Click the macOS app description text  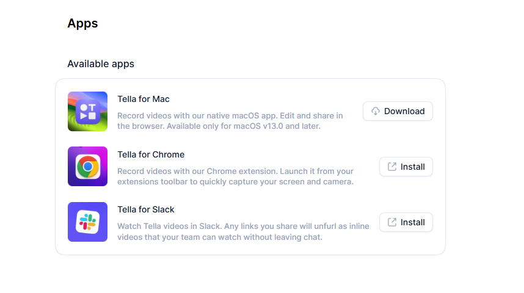(x=230, y=121)
